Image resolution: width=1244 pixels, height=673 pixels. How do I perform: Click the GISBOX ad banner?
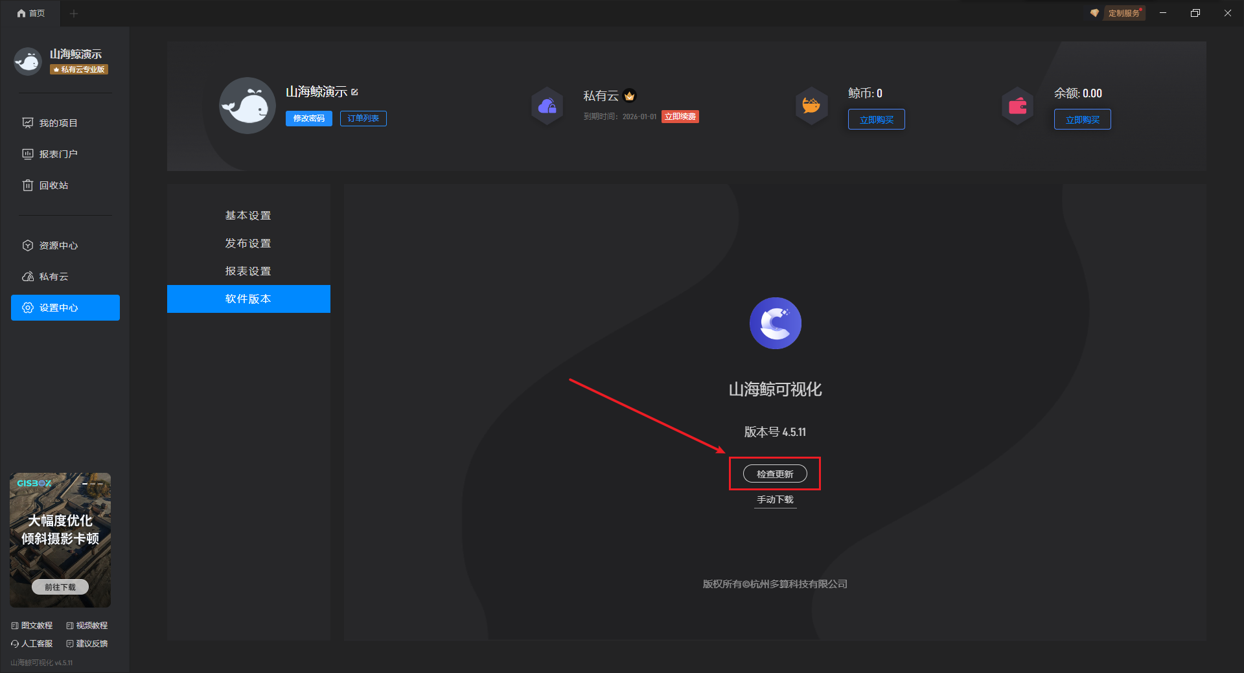pyautogui.click(x=60, y=540)
